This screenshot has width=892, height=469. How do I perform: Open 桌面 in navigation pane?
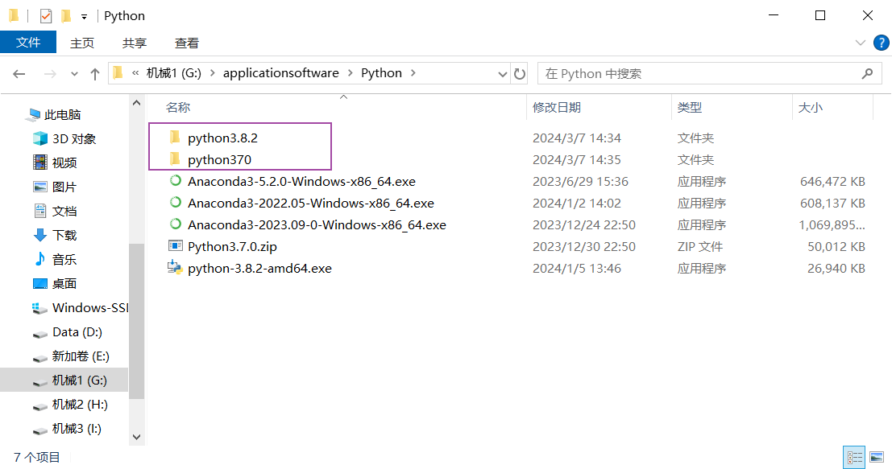pos(64,283)
